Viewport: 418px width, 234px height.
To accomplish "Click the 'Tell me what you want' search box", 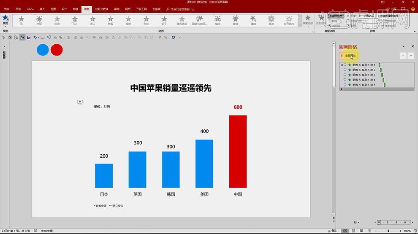I will (x=181, y=9).
